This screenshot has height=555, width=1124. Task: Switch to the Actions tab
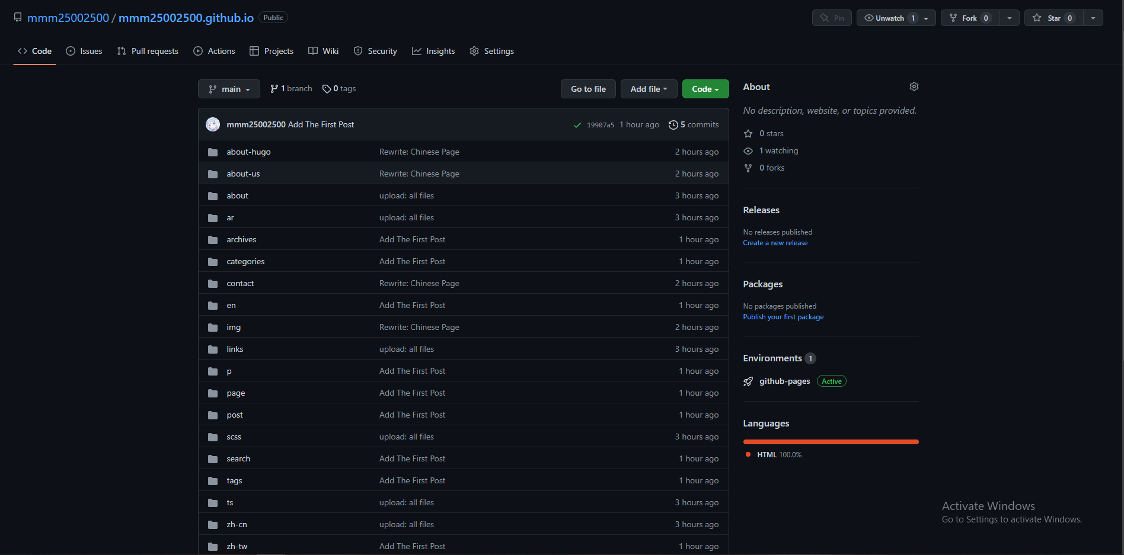[x=214, y=51]
